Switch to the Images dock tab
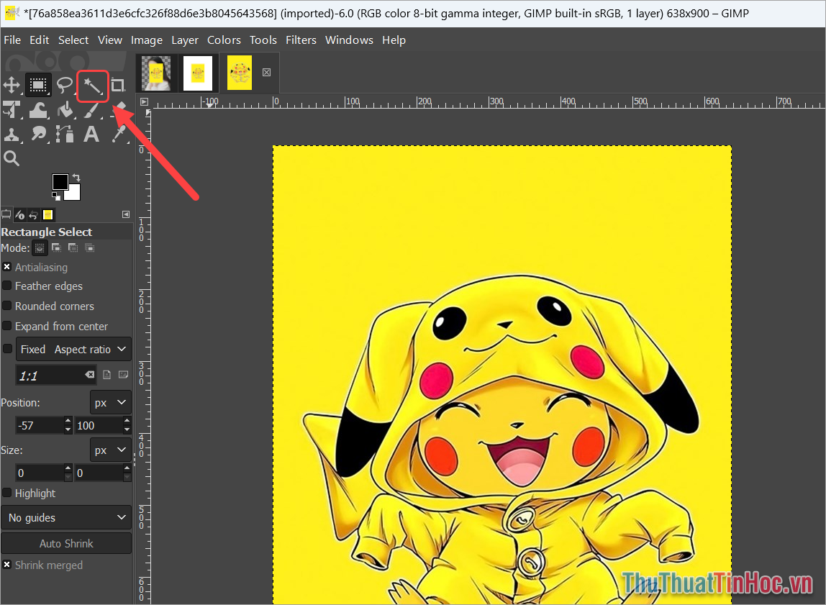This screenshot has width=826, height=605. 48,214
